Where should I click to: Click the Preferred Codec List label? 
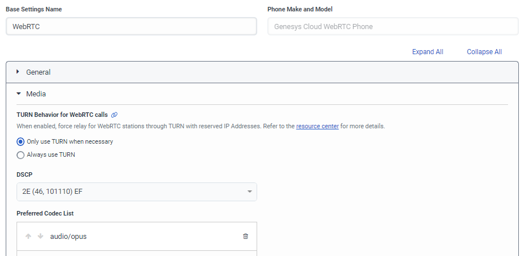coord(45,213)
